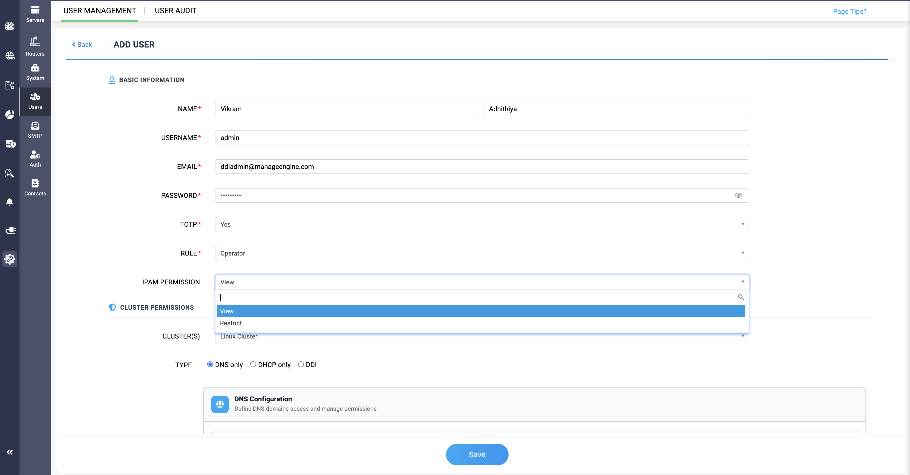
Task: Select the DDI type radio button
Action: click(301, 364)
